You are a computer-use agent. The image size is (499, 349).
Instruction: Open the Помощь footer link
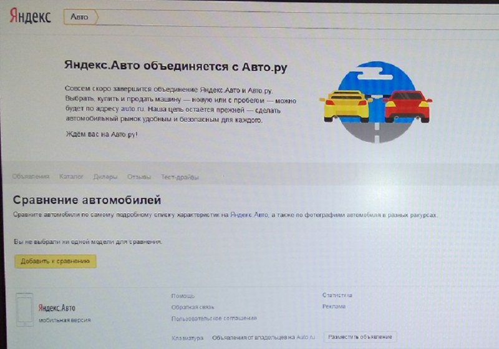click(x=183, y=296)
